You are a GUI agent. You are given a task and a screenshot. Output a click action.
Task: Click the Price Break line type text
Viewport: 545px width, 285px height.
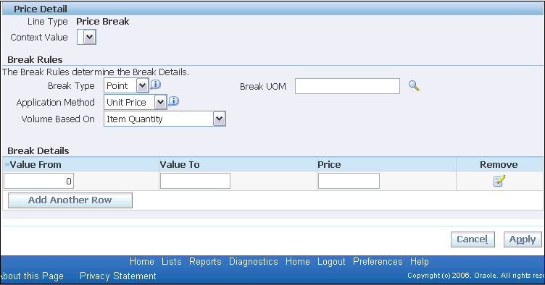(x=103, y=22)
